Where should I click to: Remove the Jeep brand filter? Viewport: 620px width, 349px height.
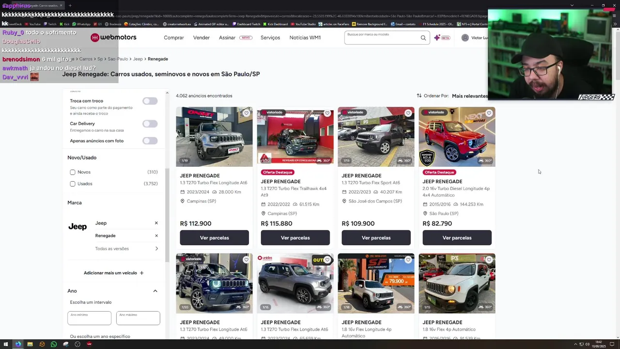tap(156, 223)
